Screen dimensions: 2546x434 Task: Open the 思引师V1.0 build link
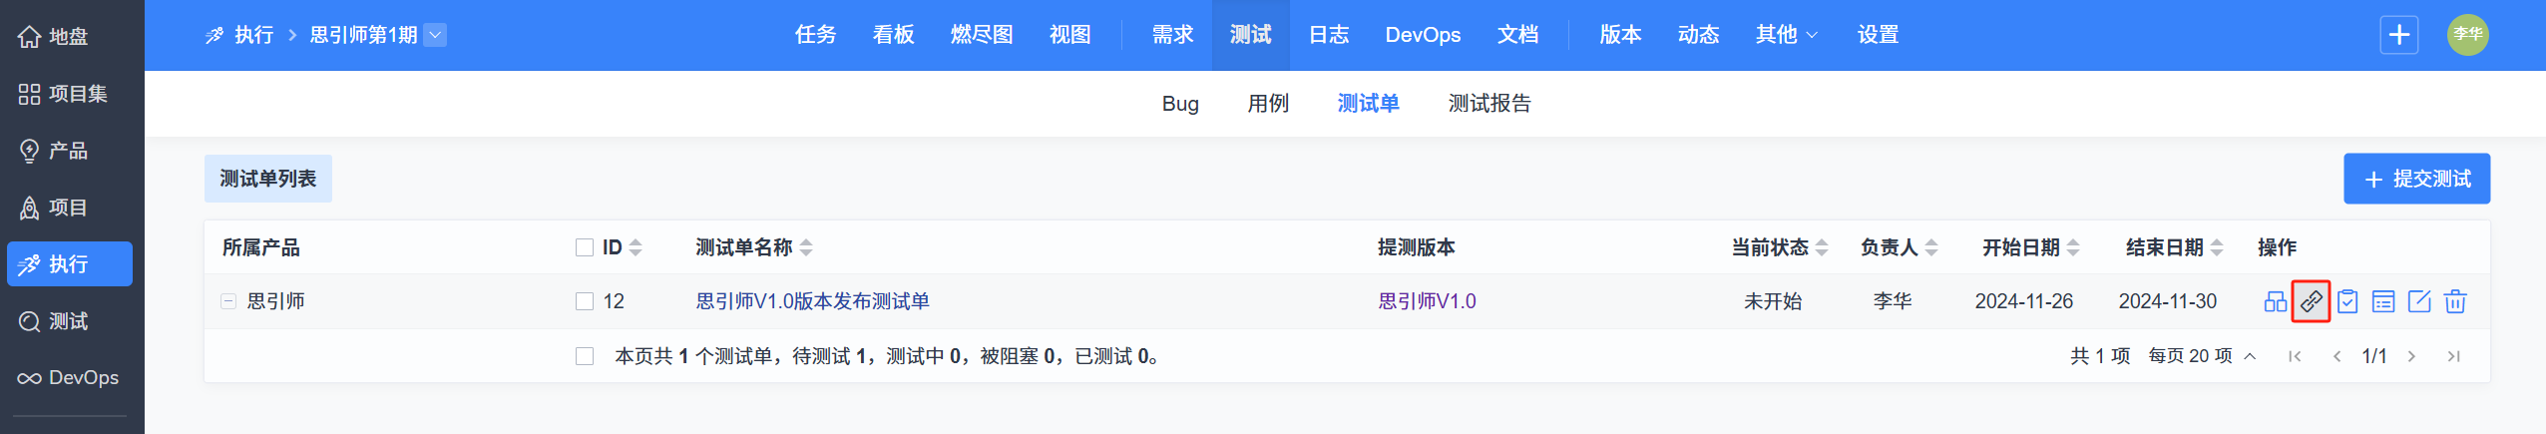coord(1427,301)
